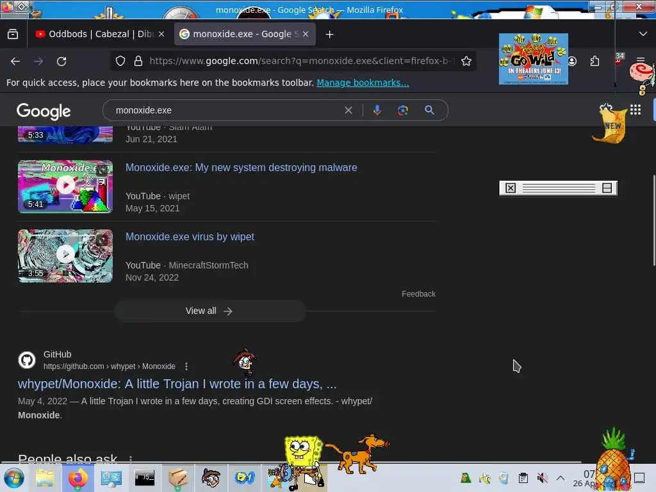Expand hidden system tray icons chevron

tap(561, 478)
